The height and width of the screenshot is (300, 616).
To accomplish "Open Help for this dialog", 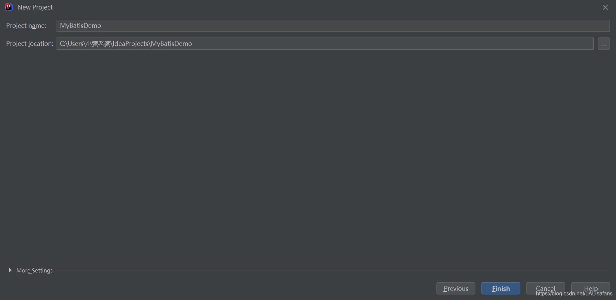I will pyautogui.click(x=590, y=288).
